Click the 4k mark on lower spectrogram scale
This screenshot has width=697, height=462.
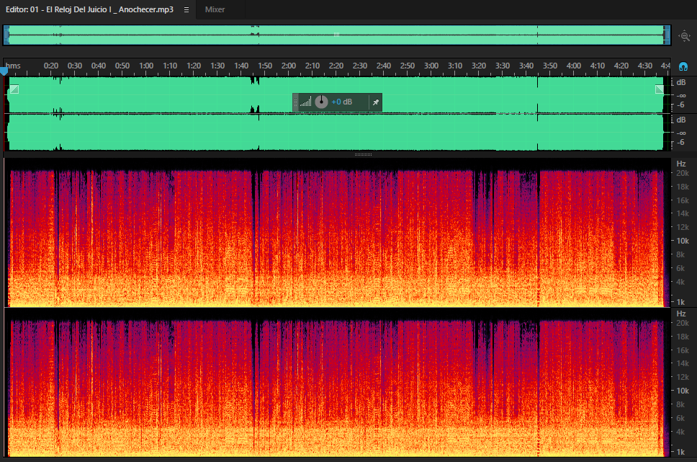[x=680, y=432]
